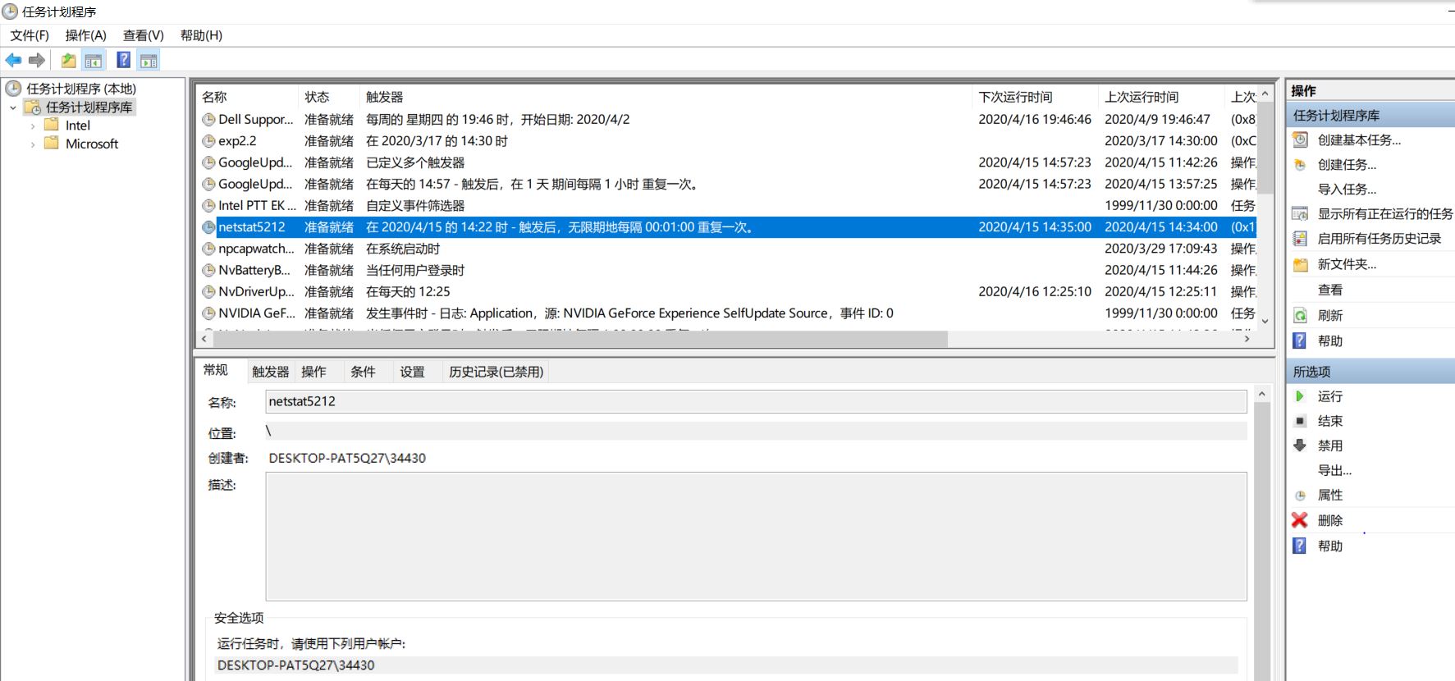This screenshot has height=681, width=1455.
Task: Click the 属性 clock icon
Action: pyautogui.click(x=1300, y=495)
